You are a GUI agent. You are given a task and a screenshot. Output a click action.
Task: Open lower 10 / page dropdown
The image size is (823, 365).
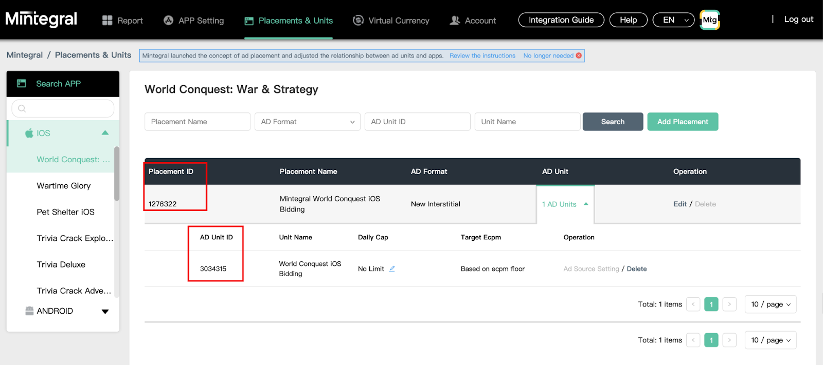point(771,340)
